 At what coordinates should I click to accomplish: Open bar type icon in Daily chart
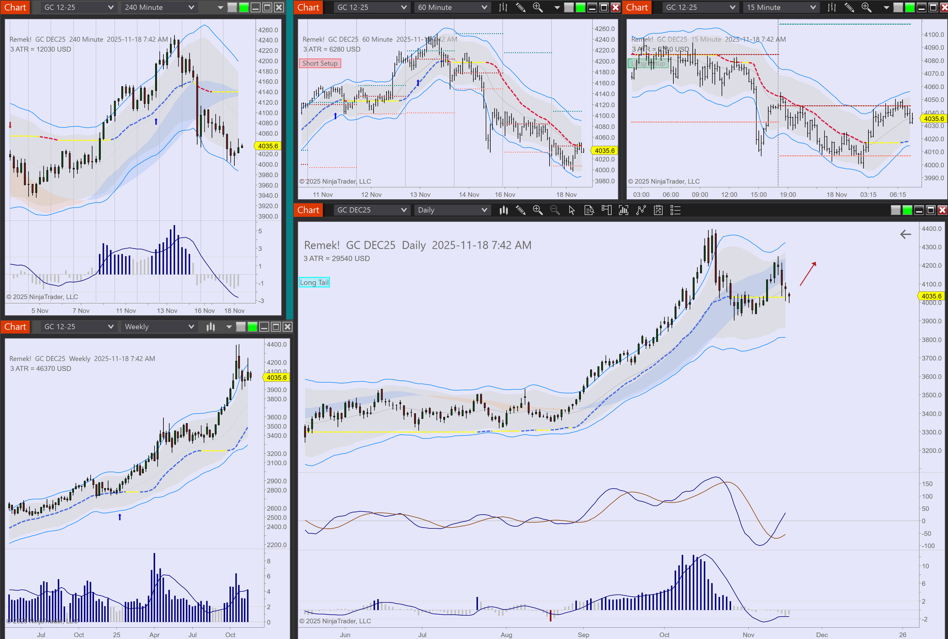(504, 210)
